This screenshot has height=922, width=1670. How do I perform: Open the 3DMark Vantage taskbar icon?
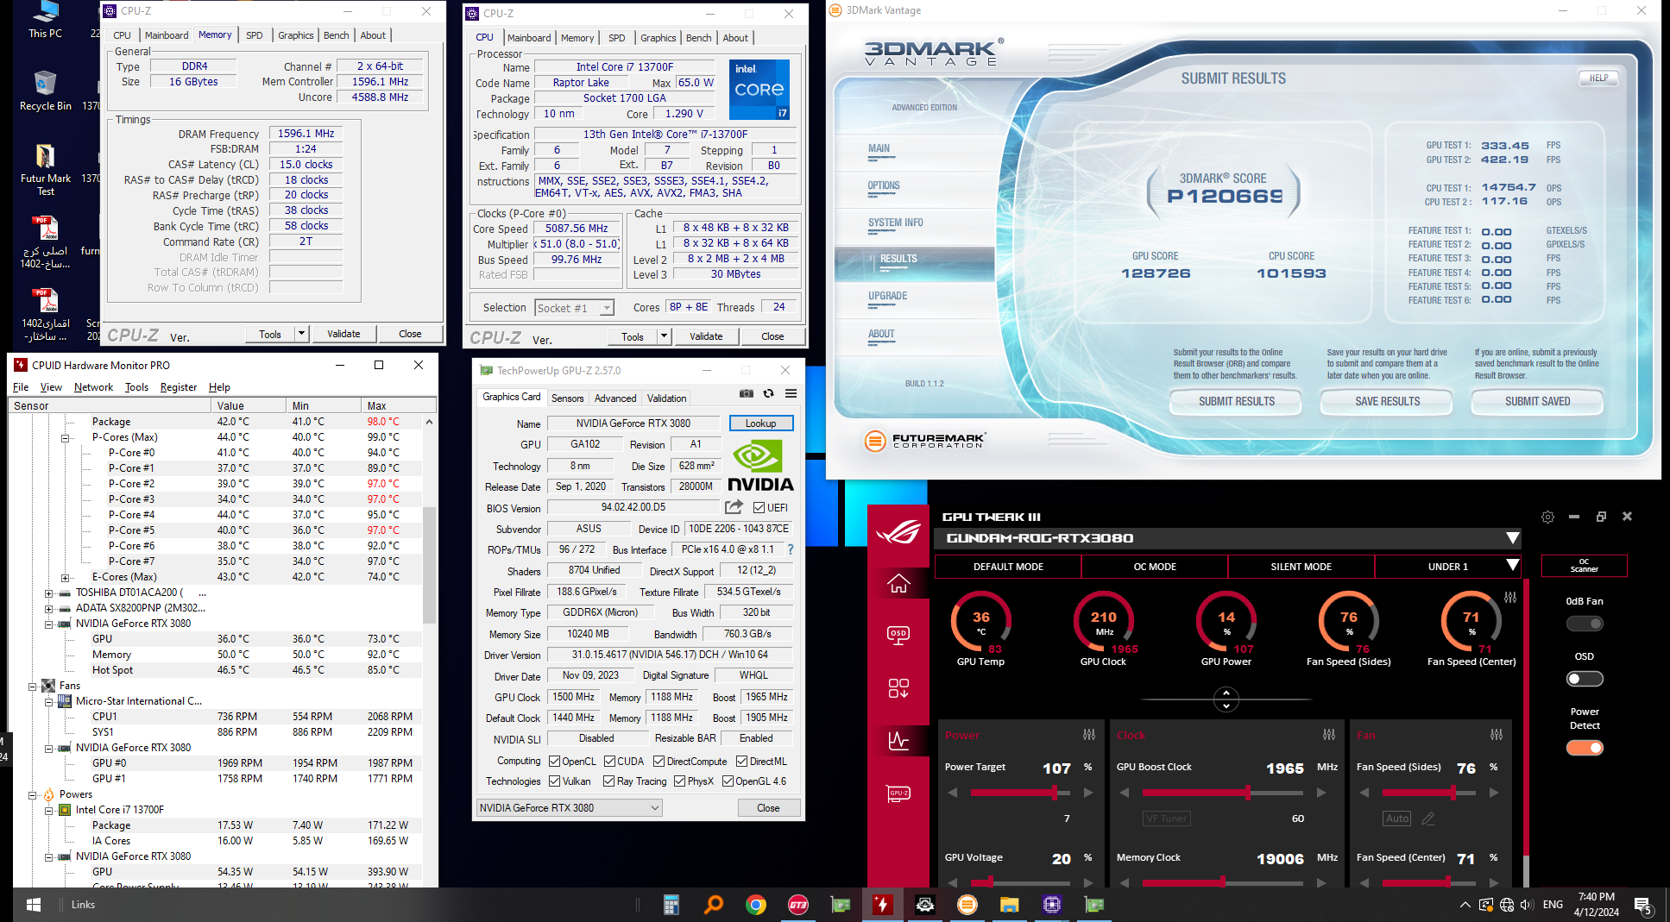[x=967, y=905]
